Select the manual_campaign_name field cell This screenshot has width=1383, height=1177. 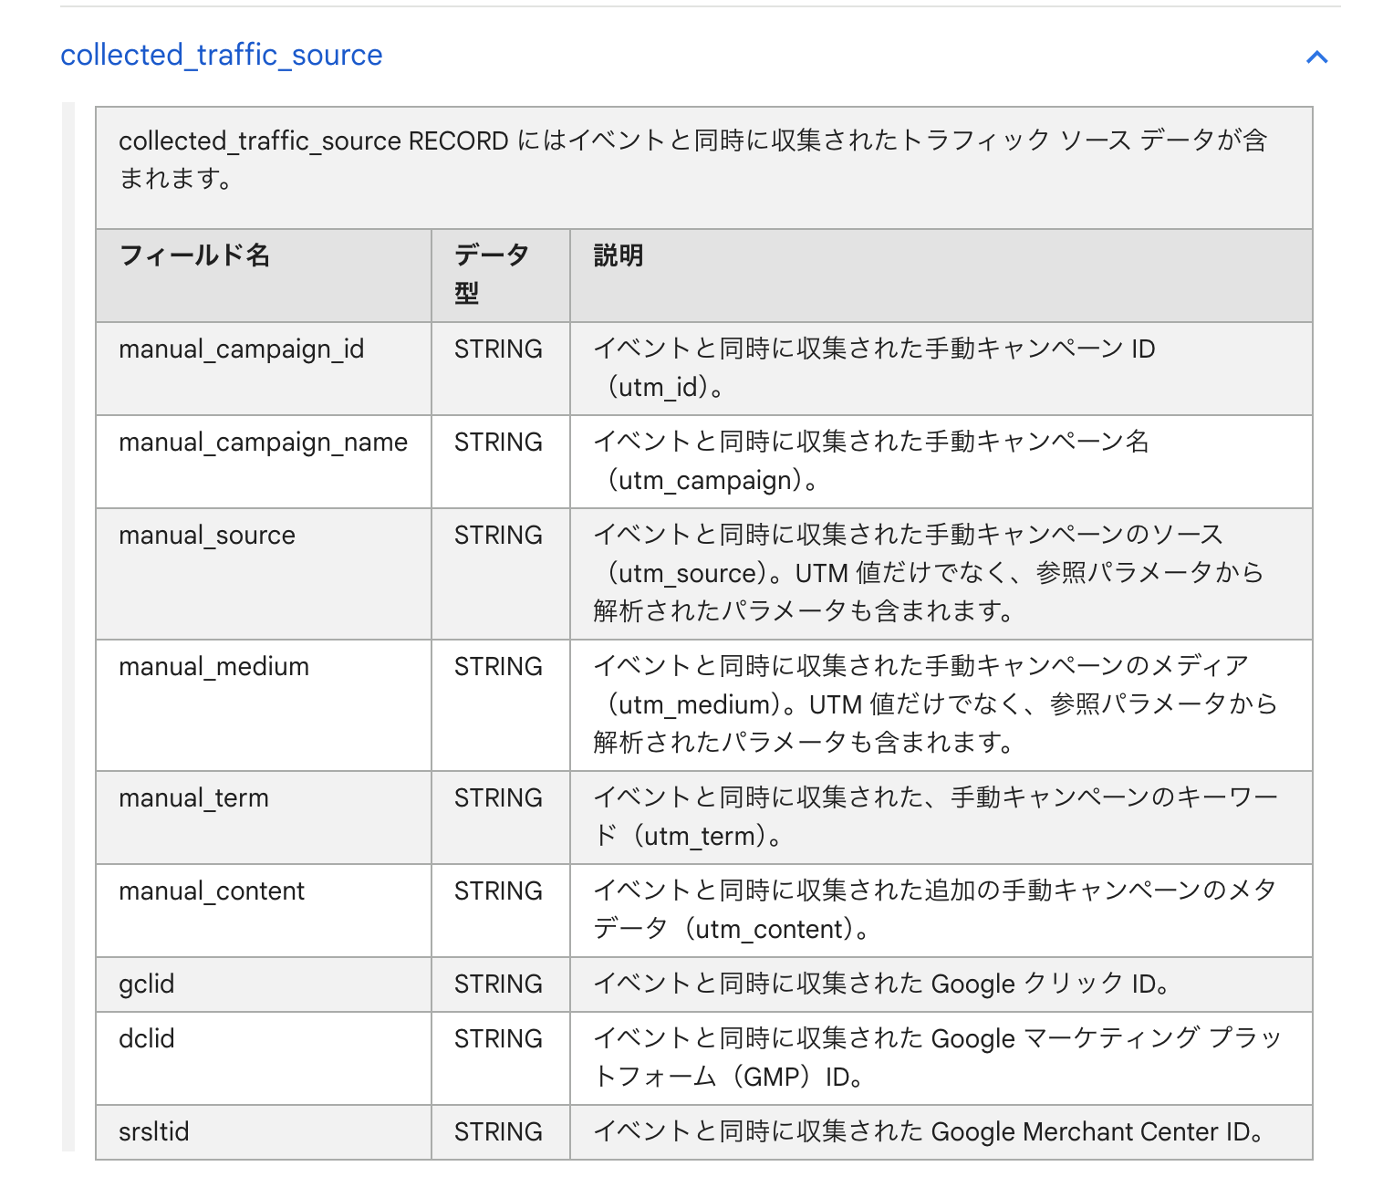click(x=263, y=443)
